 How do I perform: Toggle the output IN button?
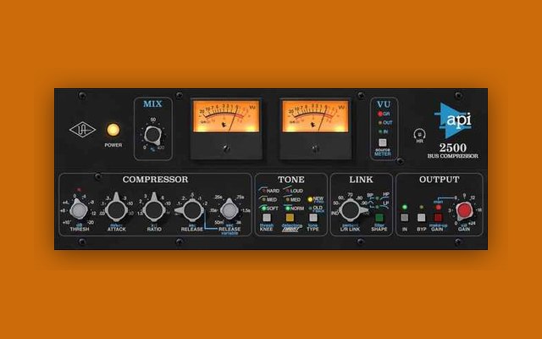tap(405, 218)
